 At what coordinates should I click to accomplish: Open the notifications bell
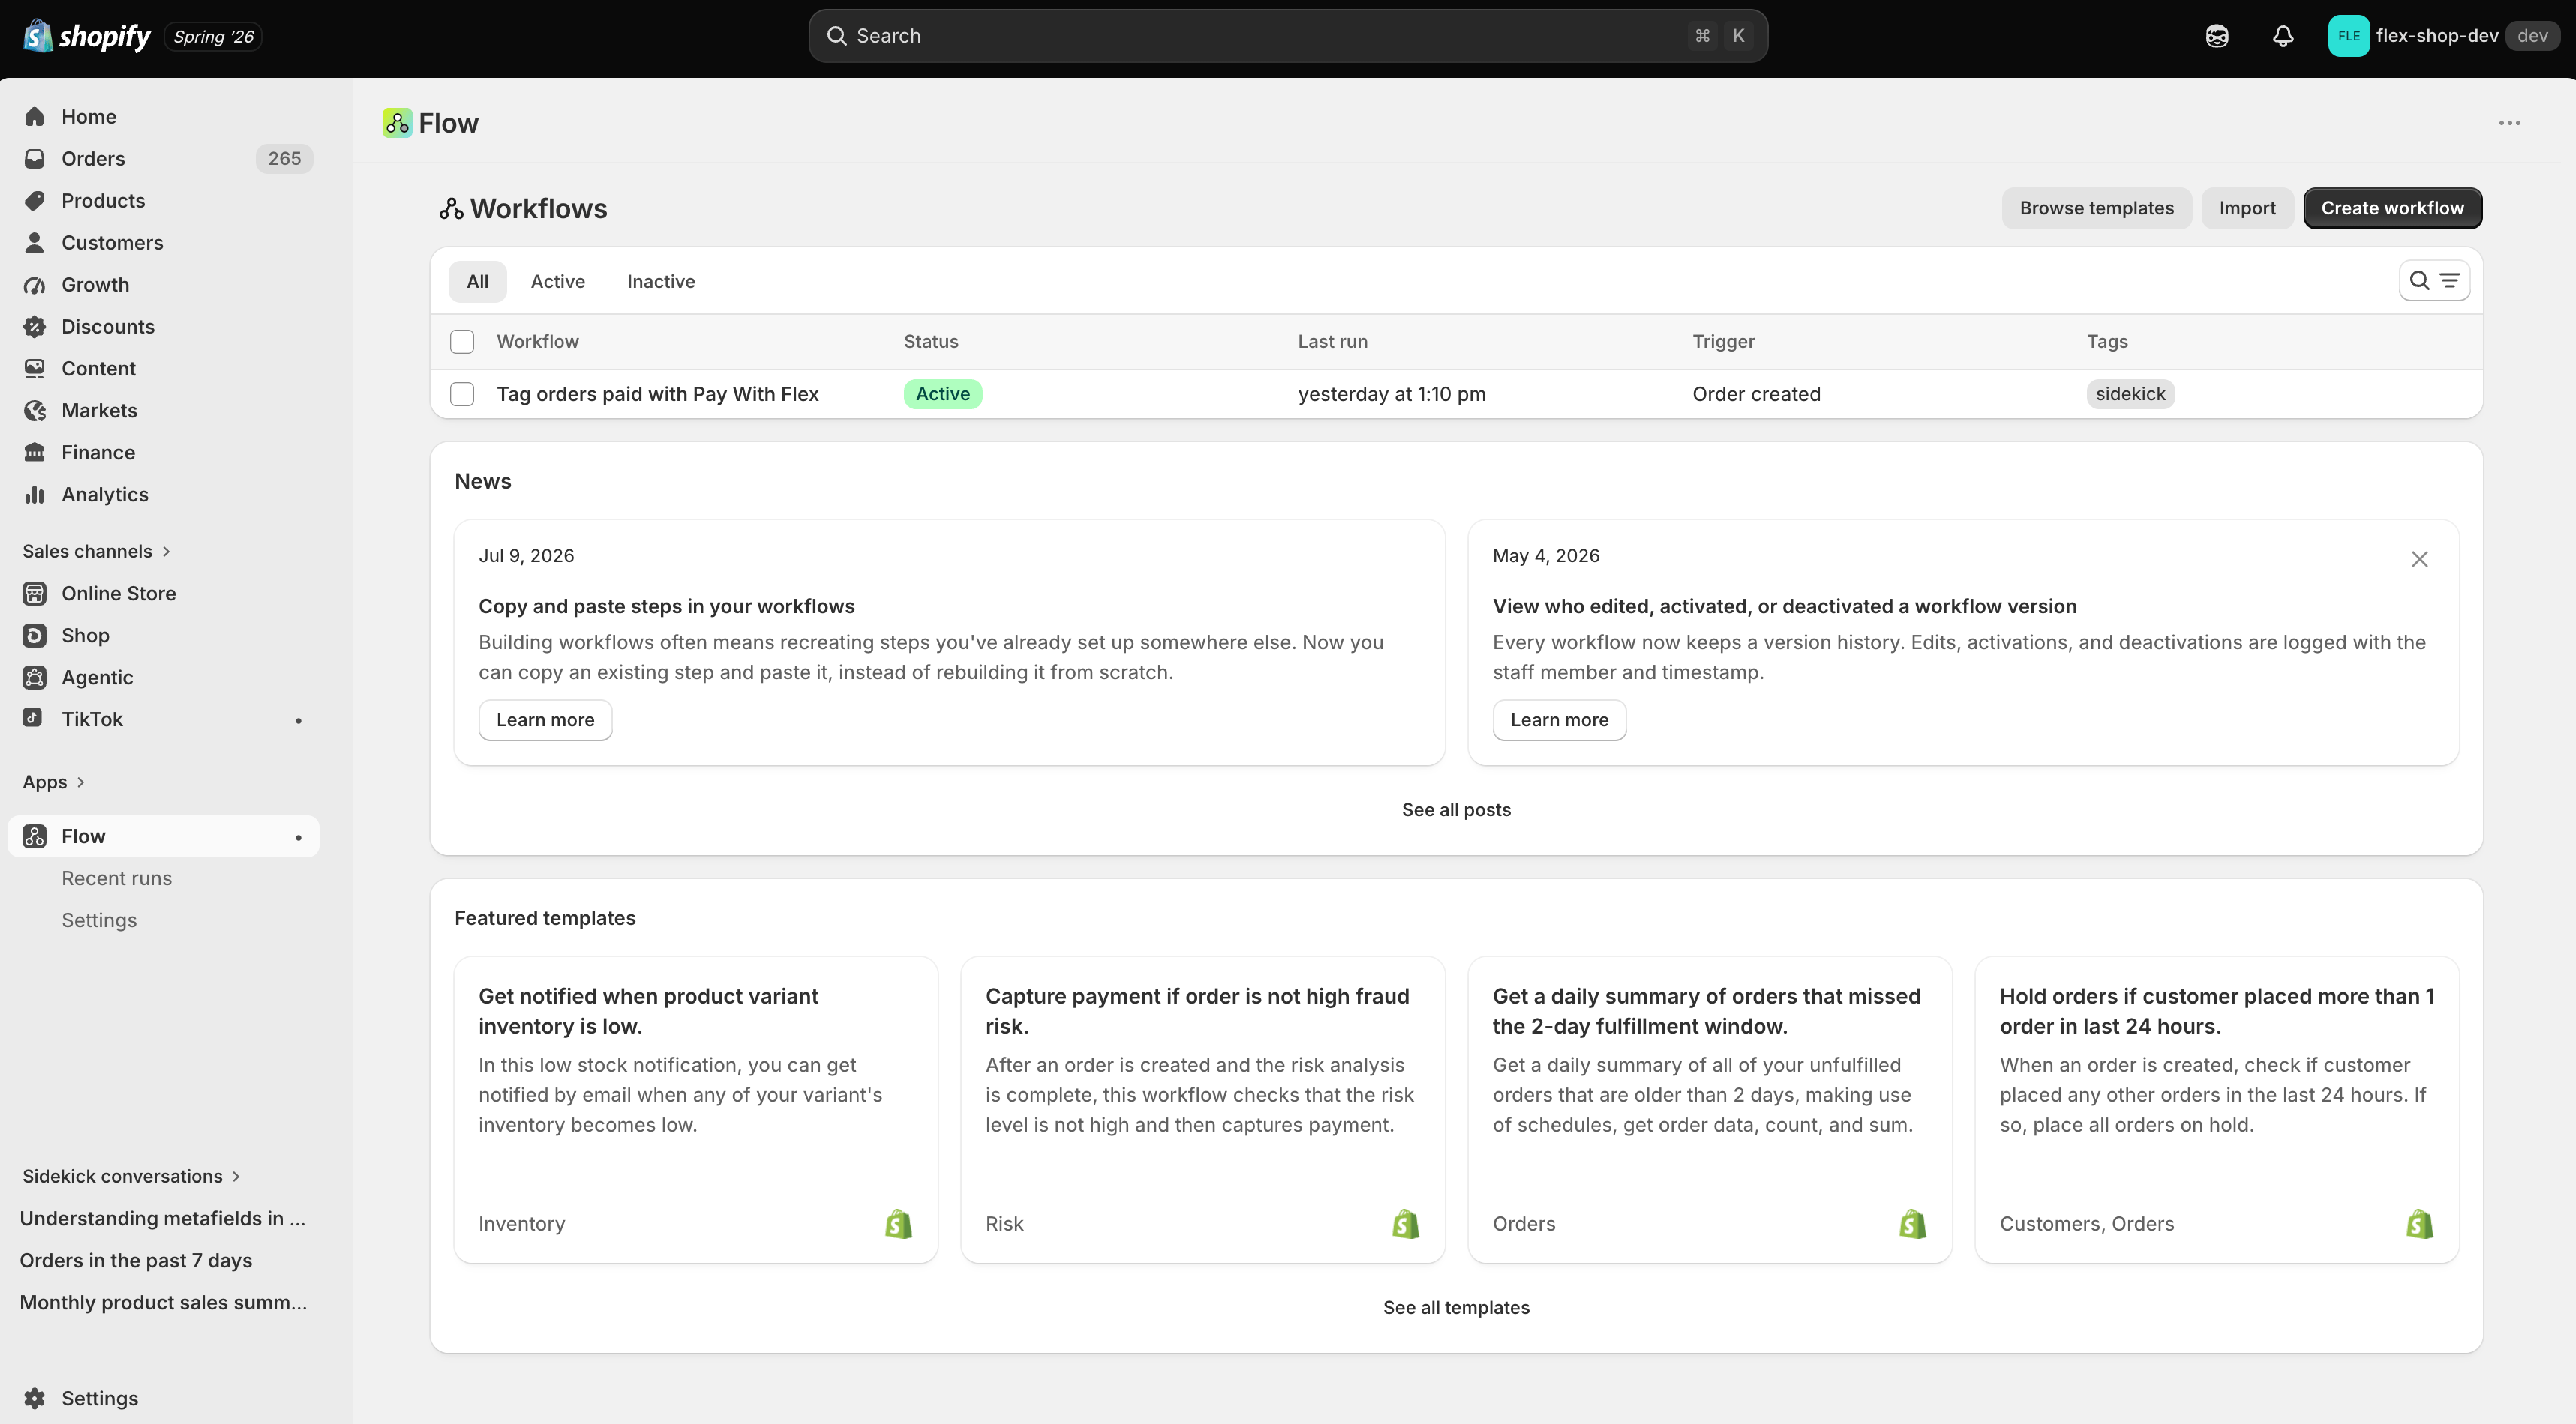point(2283,37)
